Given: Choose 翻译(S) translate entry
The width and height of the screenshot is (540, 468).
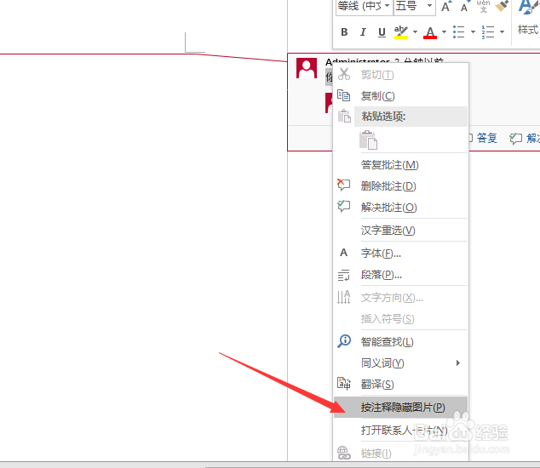Looking at the screenshot, I should [400, 384].
